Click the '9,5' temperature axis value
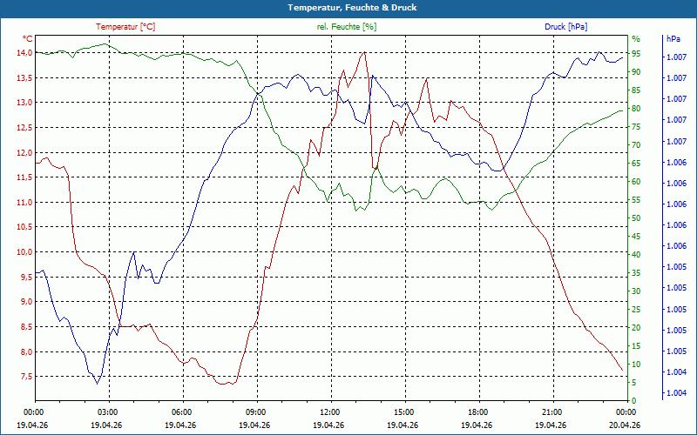This screenshot has width=697, height=435. (x=27, y=277)
